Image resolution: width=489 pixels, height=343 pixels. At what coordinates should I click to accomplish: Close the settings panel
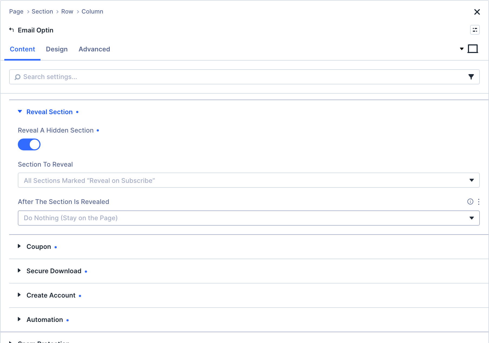tap(477, 12)
